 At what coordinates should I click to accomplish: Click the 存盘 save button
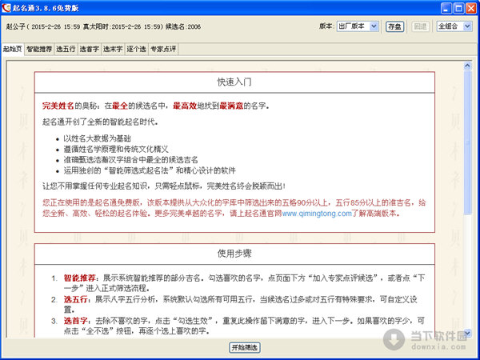[x=394, y=26]
